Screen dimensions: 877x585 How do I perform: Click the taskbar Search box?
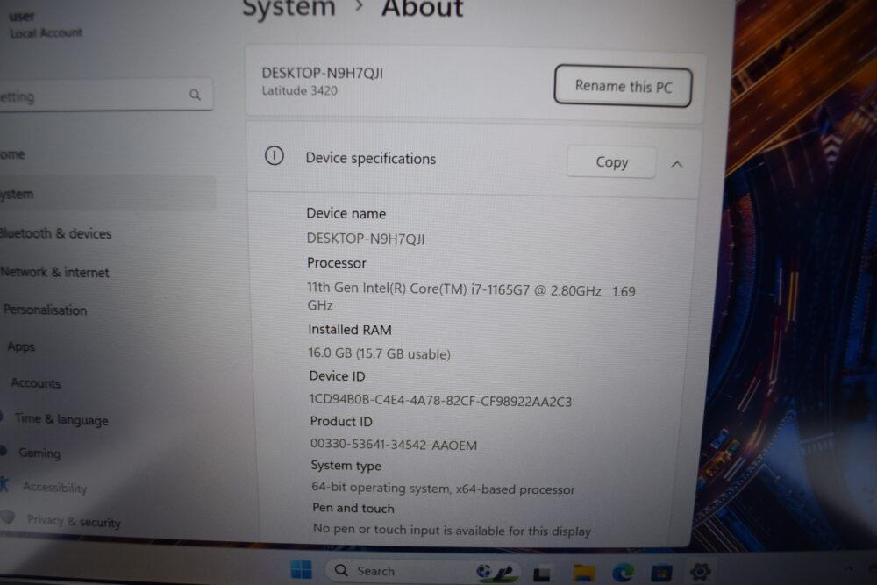tap(423, 570)
